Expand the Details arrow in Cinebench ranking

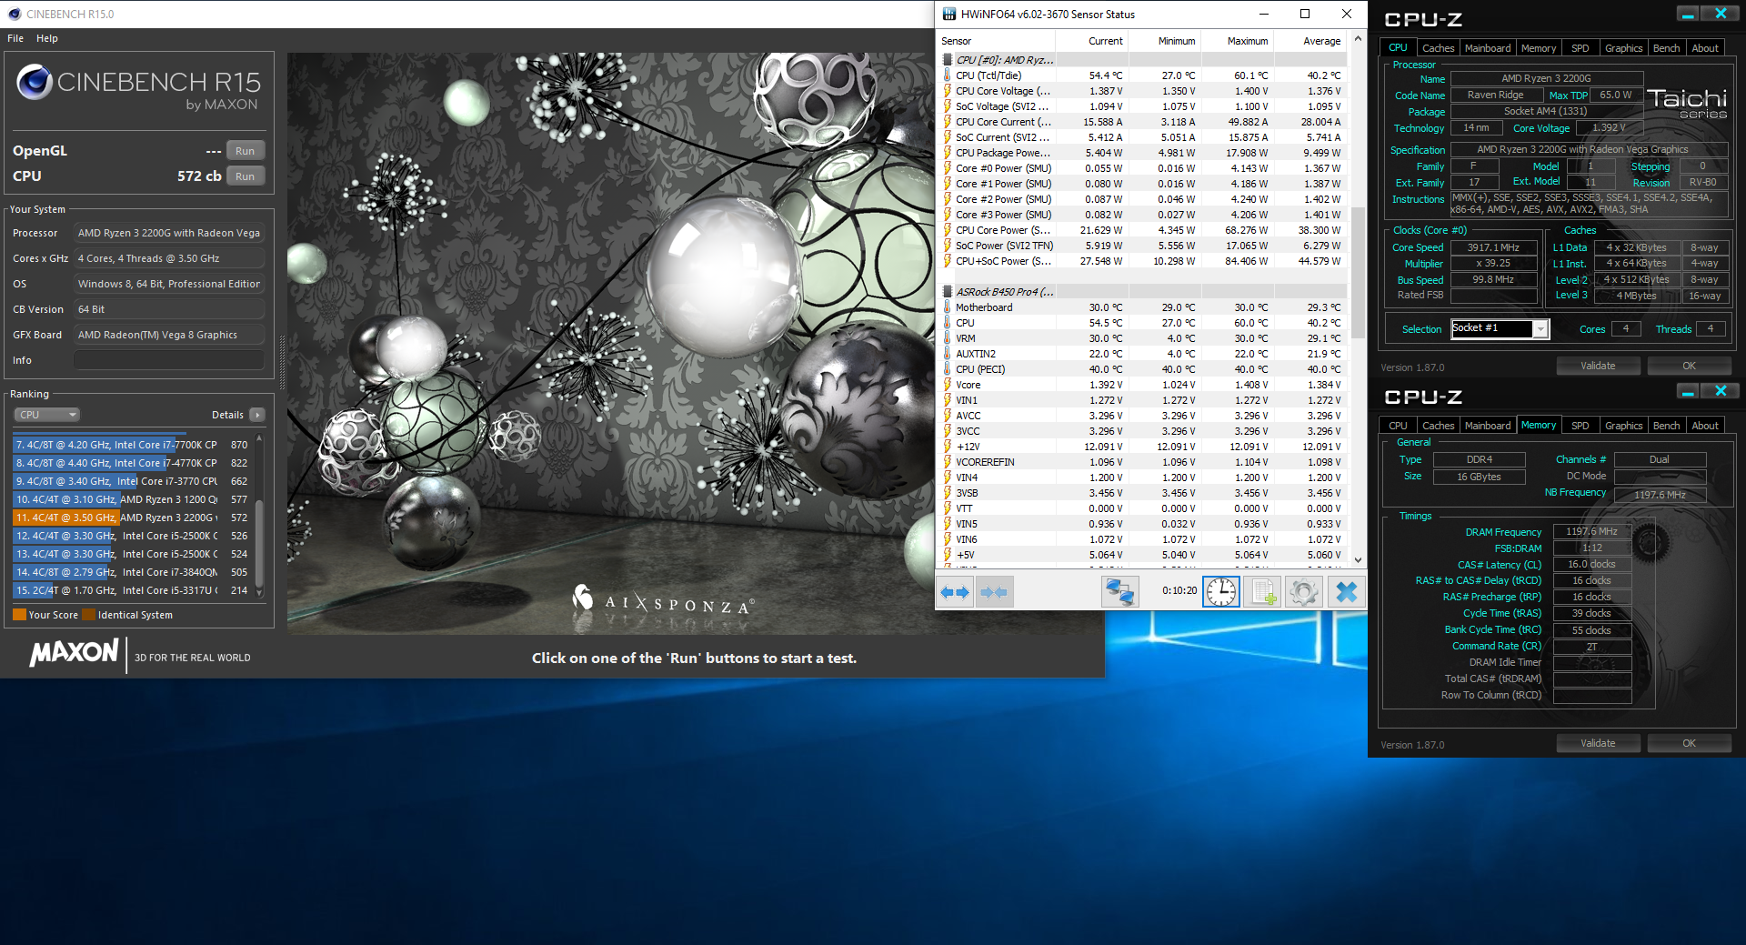[257, 415]
